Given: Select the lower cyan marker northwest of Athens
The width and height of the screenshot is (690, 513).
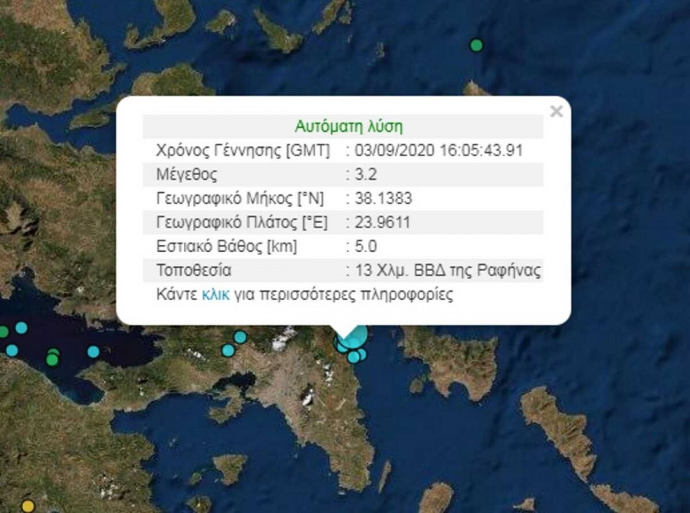Looking at the screenshot, I should pos(228,351).
